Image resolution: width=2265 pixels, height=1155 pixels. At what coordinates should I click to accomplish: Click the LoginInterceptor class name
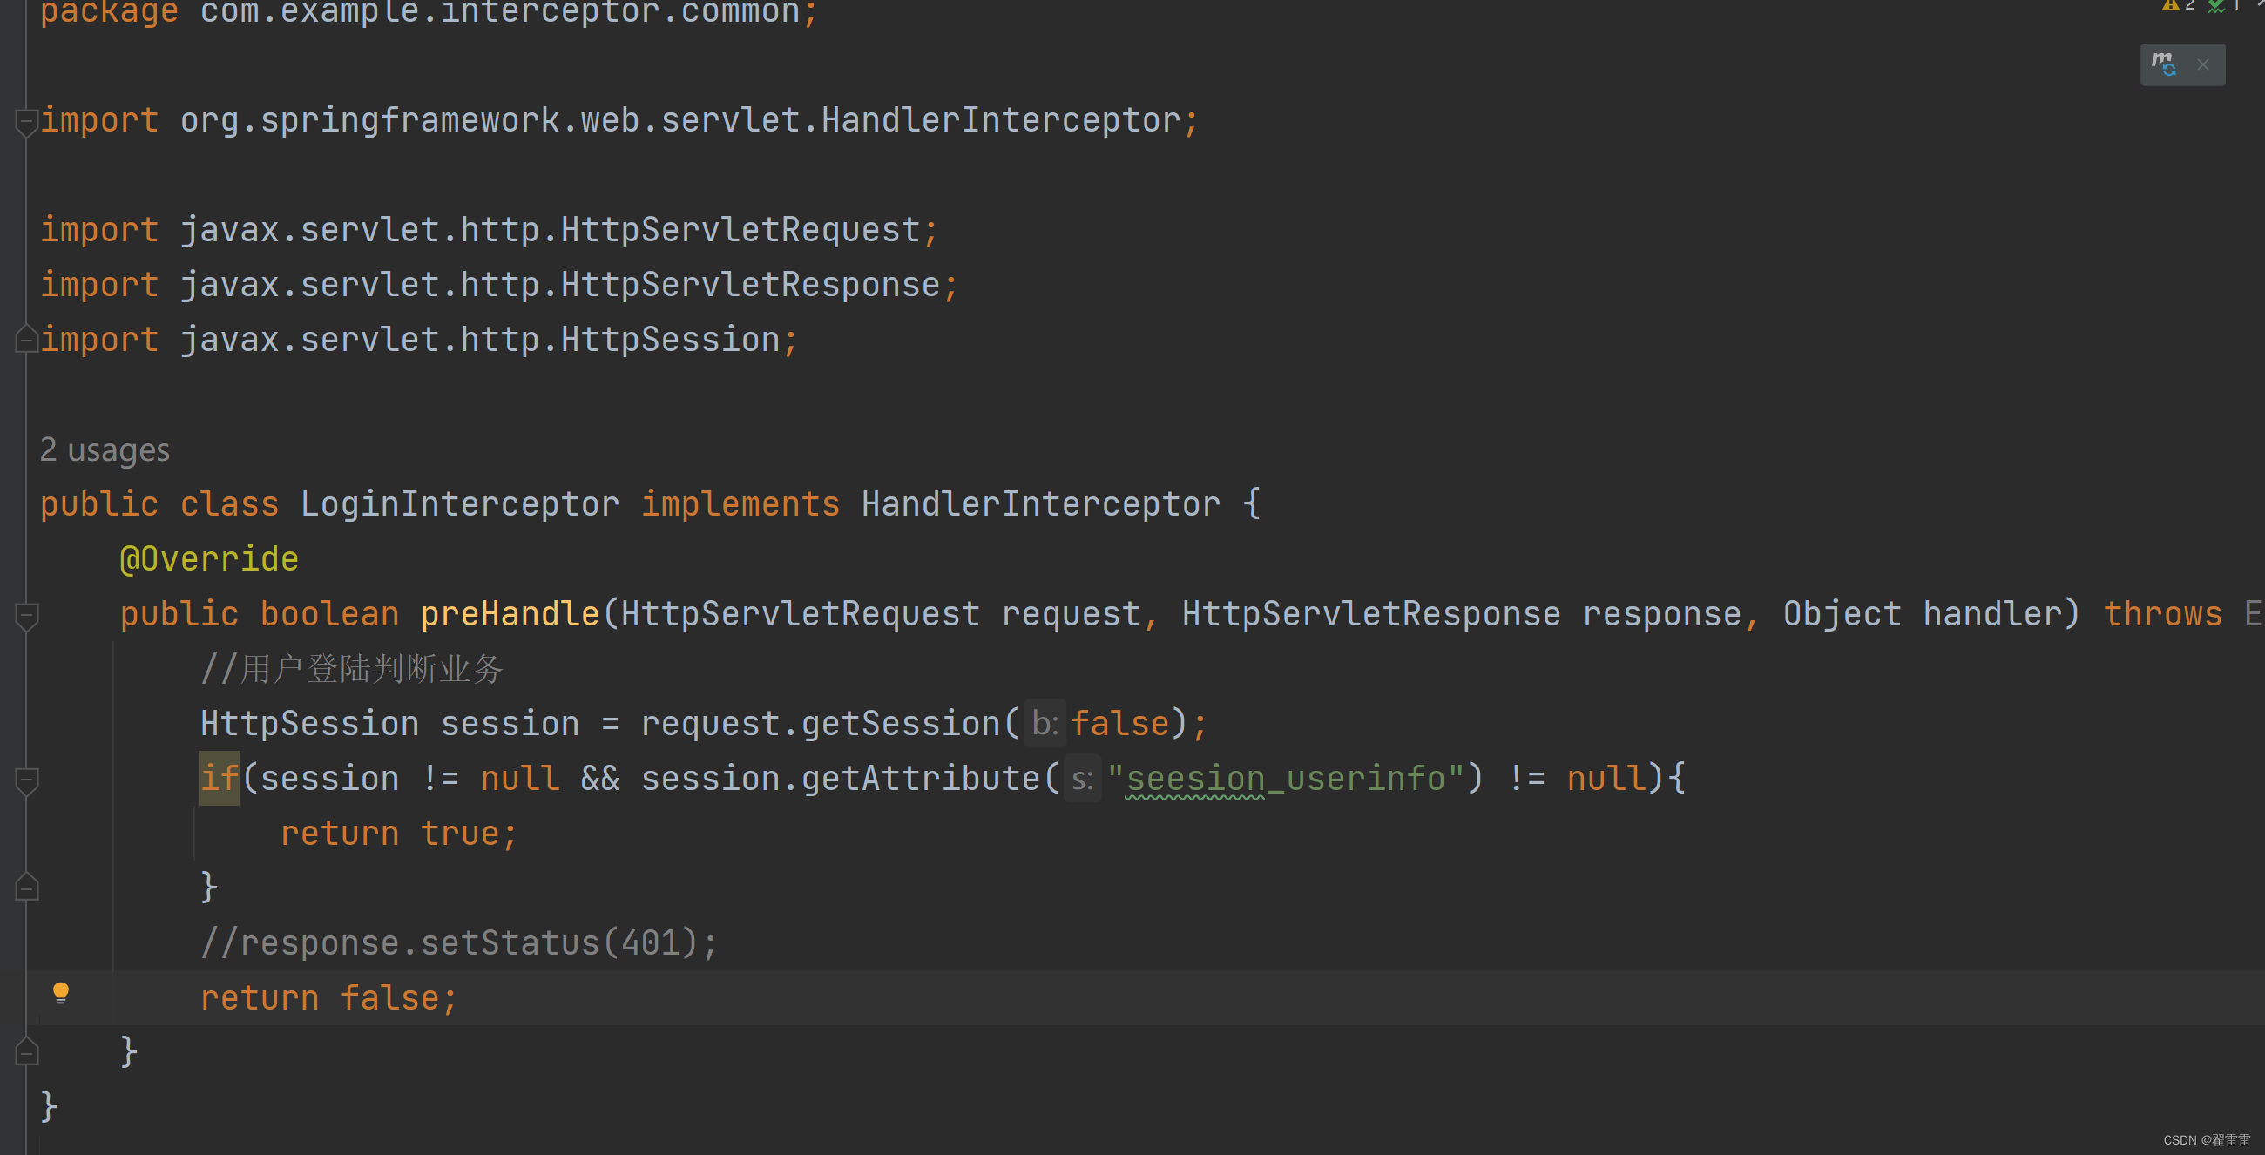click(x=459, y=504)
